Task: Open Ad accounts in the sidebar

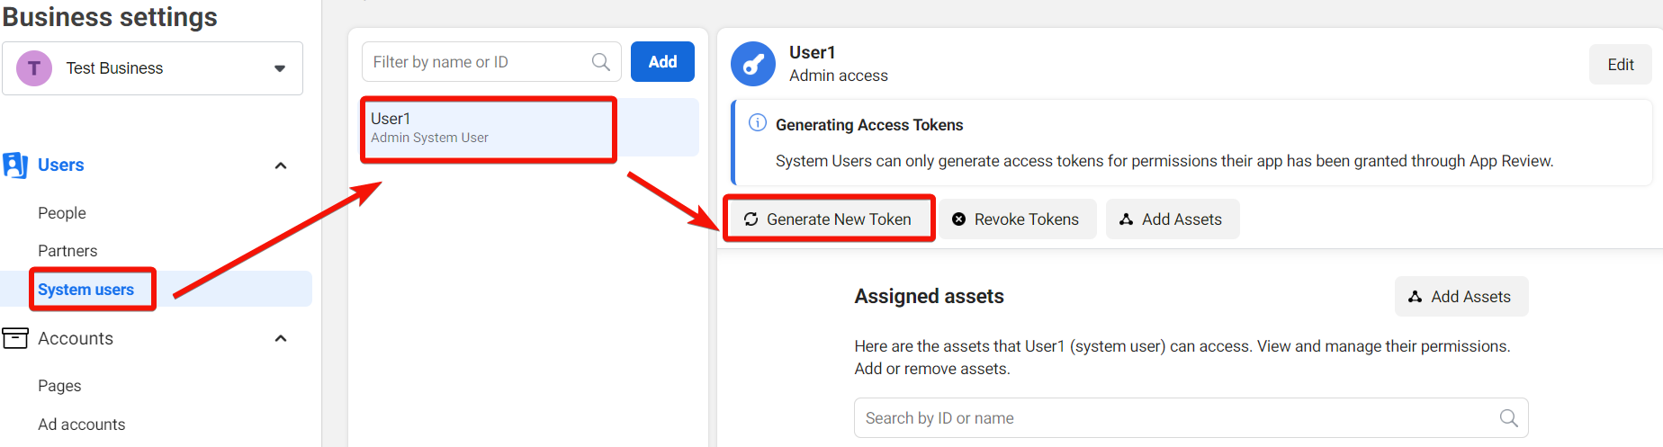Action: [x=81, y=425]
